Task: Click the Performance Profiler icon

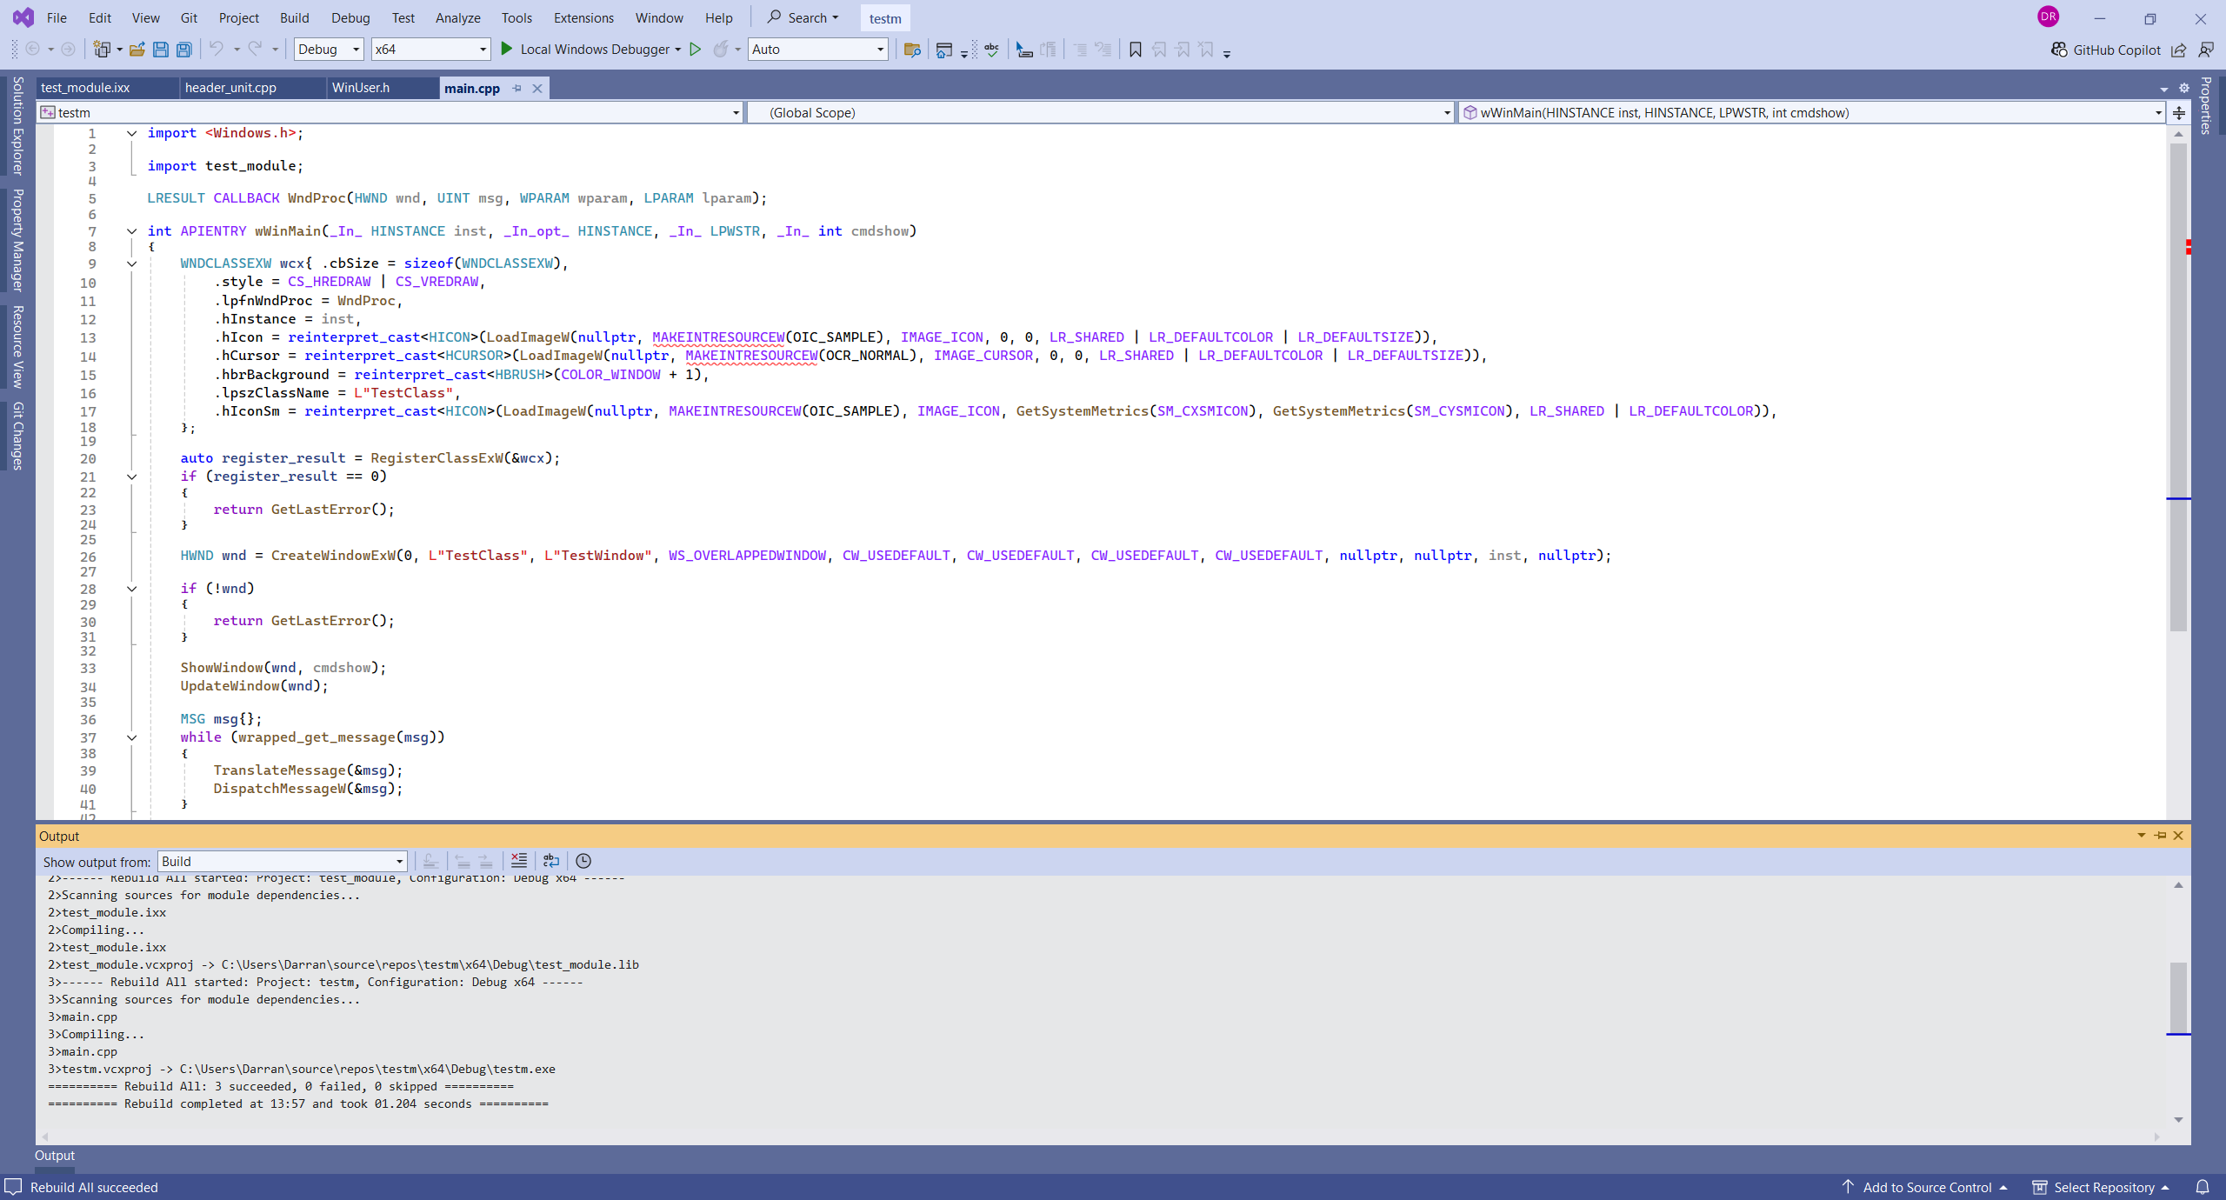Action: [x=719, y=50]
